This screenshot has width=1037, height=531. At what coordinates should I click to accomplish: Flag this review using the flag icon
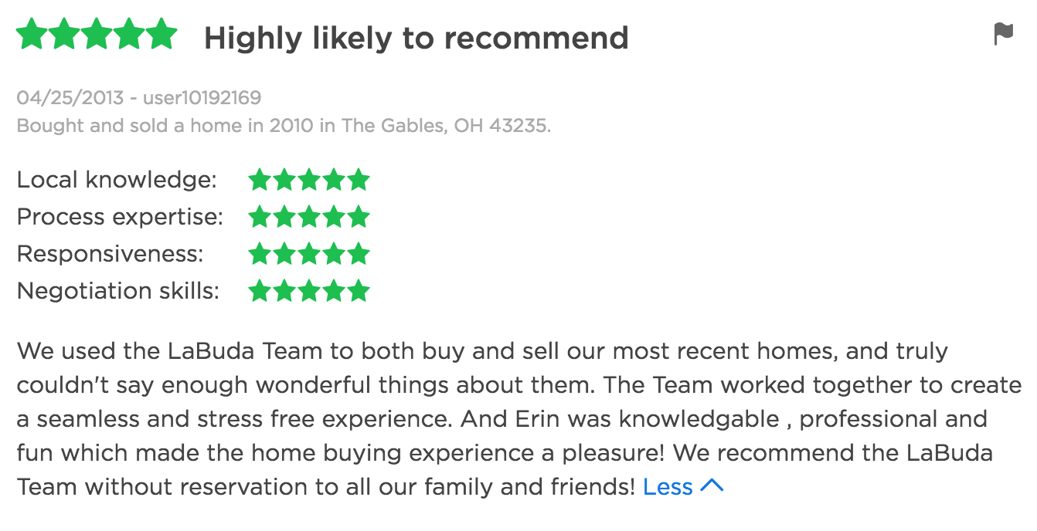(x=1003, y=34)
